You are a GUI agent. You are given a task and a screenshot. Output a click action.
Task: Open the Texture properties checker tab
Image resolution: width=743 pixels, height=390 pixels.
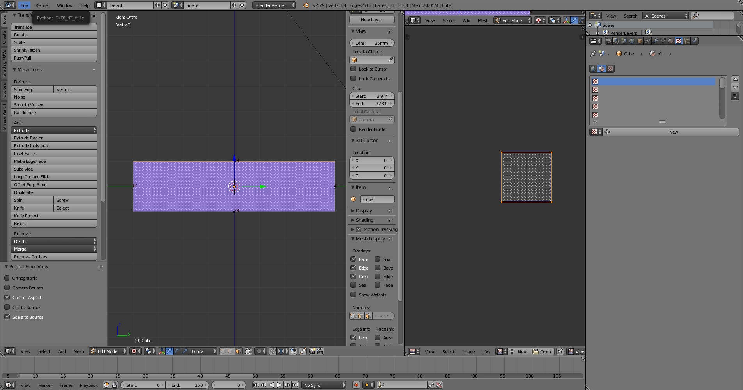coord(679,41)
